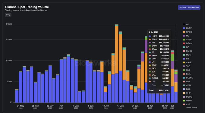Click the 2 Jul 2026 tooltip header
Viewport: 205px width, 113px height.
pos(153,32)
